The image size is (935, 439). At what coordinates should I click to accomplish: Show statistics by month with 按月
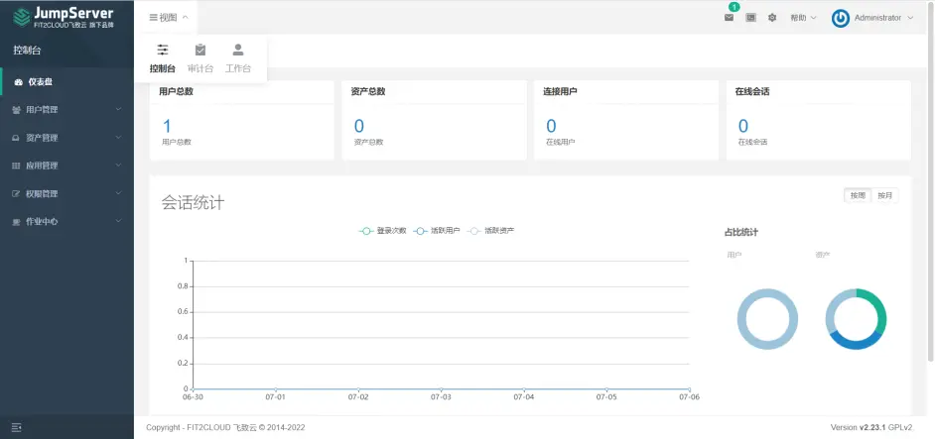[x=885, y=195]
